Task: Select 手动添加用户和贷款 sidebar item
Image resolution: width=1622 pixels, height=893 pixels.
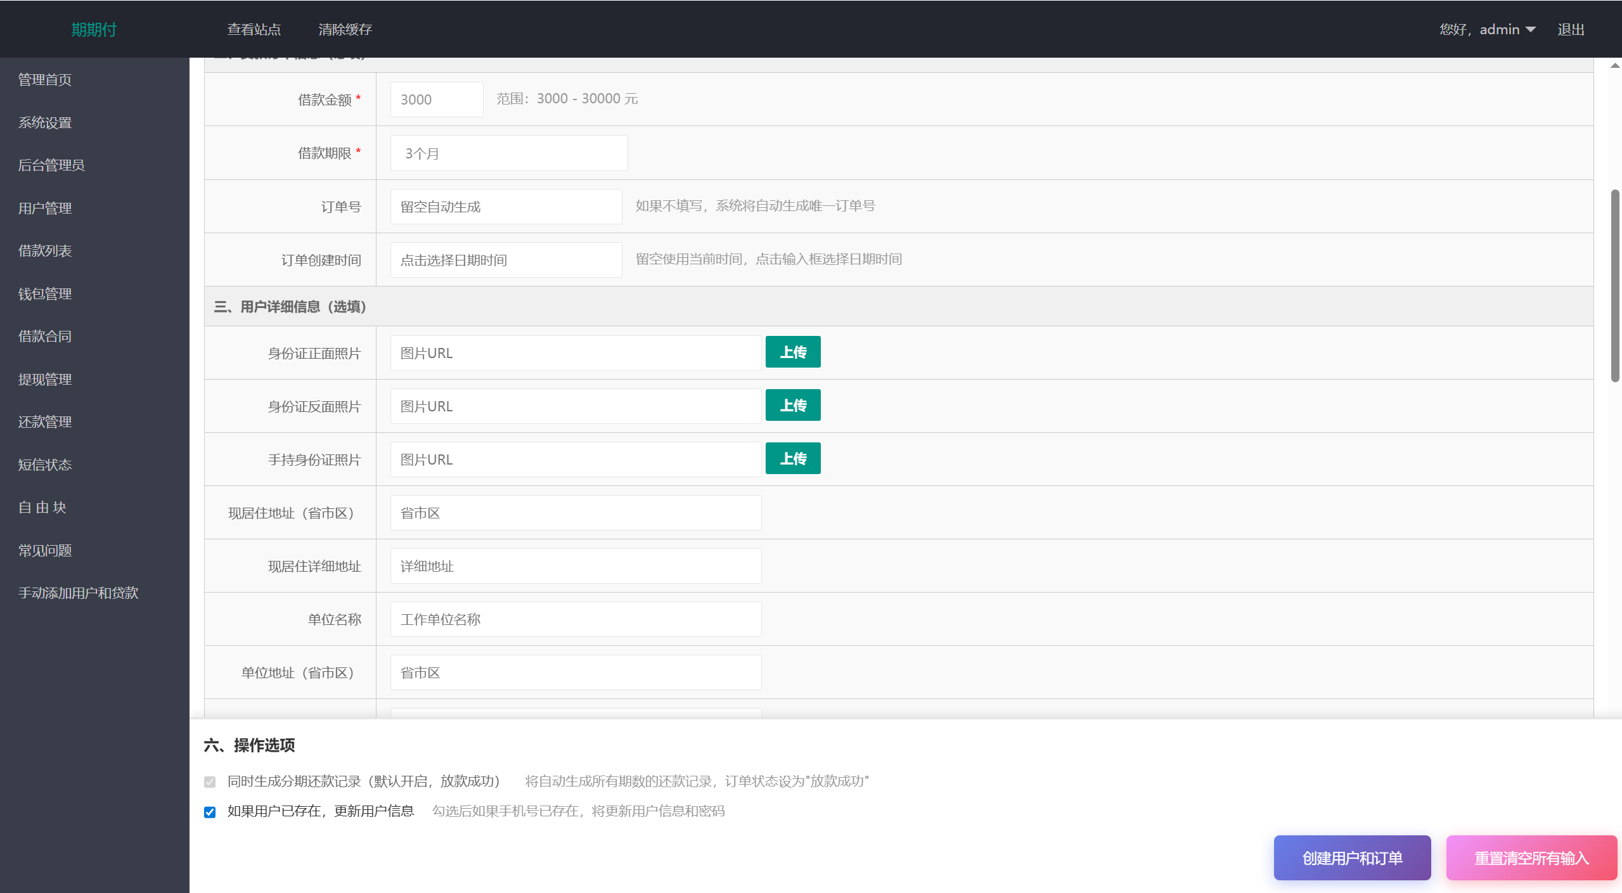Action: 78,593
